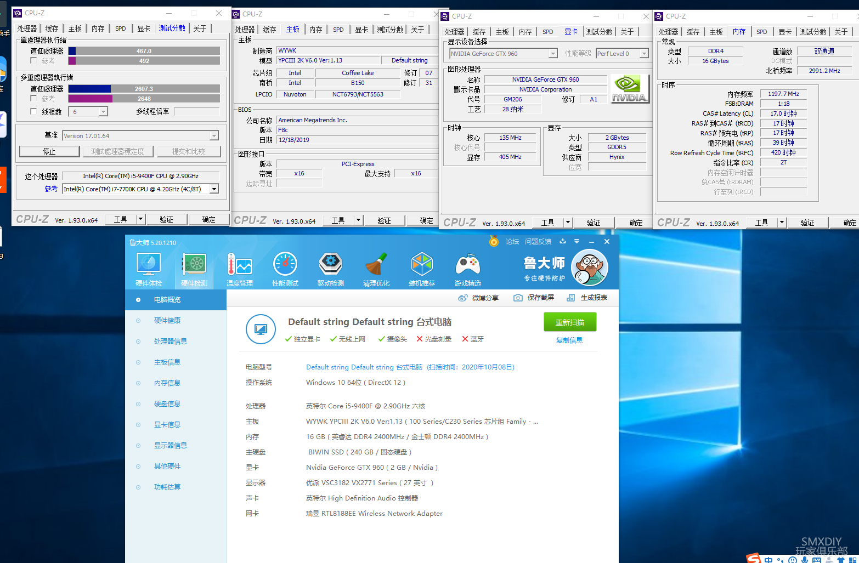Click the 鲁大师 mascot avatar
859x563 pixels.
point(590,268)
